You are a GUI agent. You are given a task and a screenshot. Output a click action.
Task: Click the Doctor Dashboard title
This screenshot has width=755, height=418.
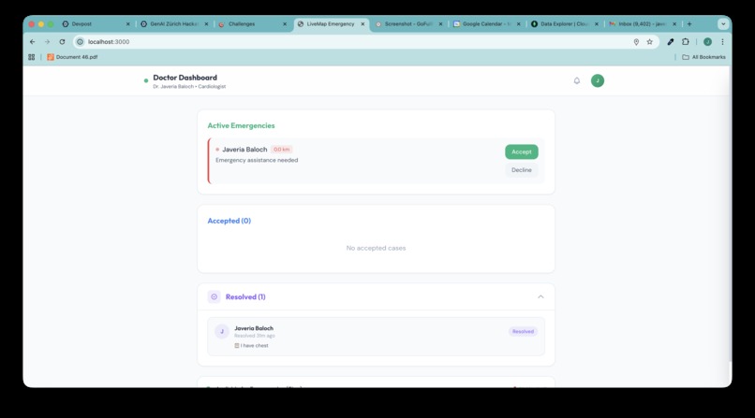click(x=185, y=78)
